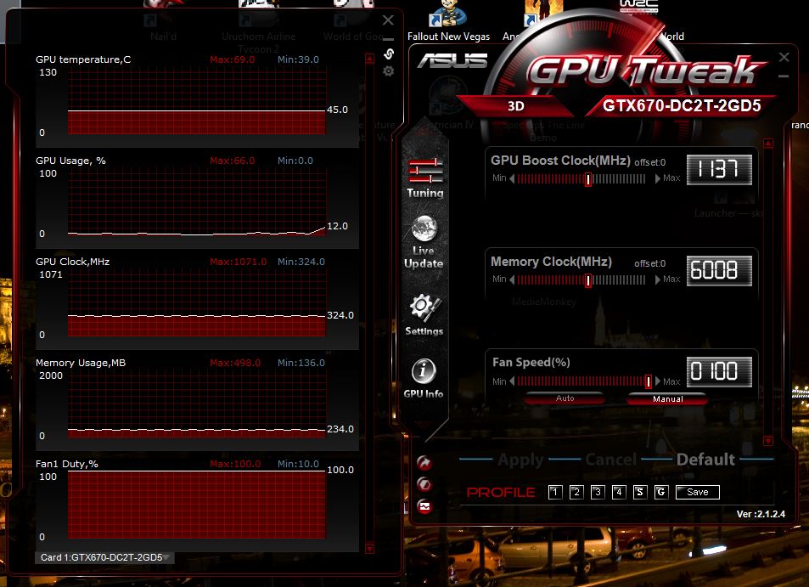809x587 pixels.
Task: Click the Memory Clock slider handle
Action: [588, 280]
